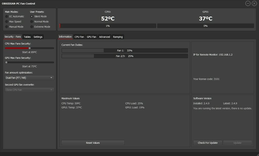The image size is (259, 156).
Task: Open the Ramping tab
Action: 118,37
